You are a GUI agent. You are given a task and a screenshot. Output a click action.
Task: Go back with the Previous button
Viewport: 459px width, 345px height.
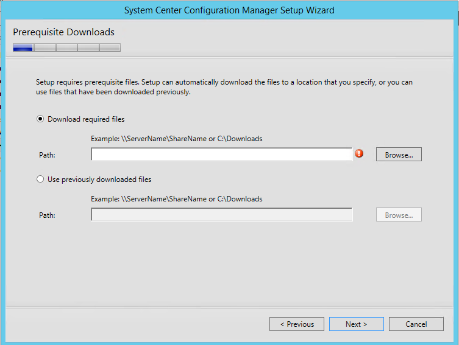pyautogui.click(x=296, y=324)
